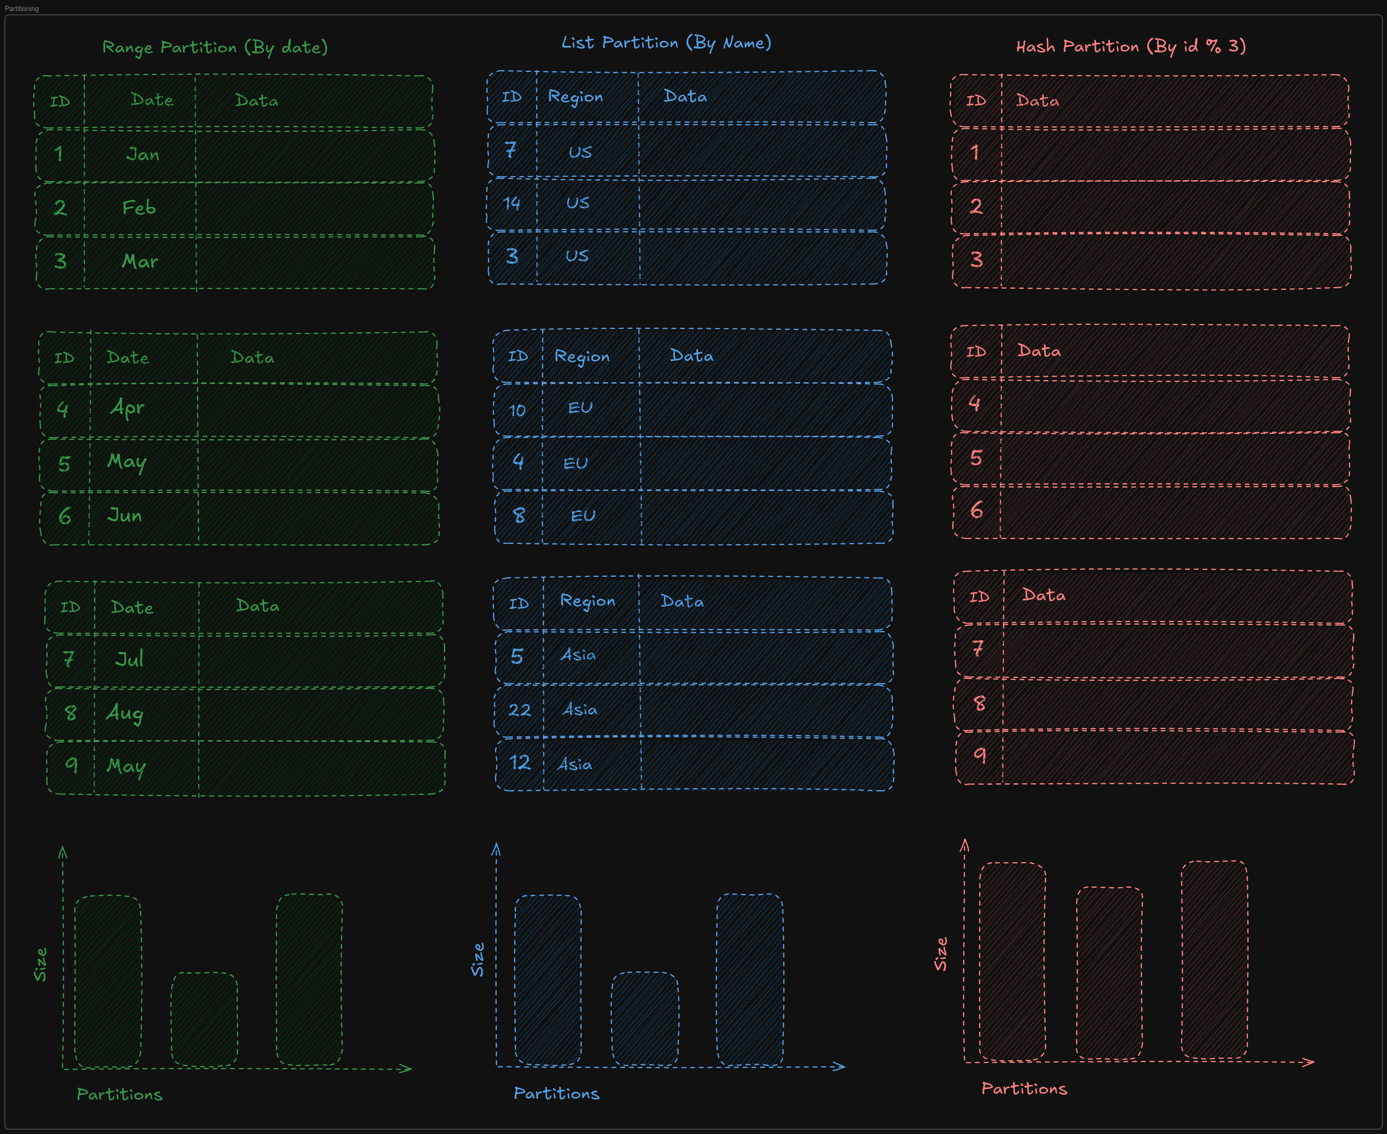Select the Aug date cell
The image size is (1387, 1134).
point(125,712)
